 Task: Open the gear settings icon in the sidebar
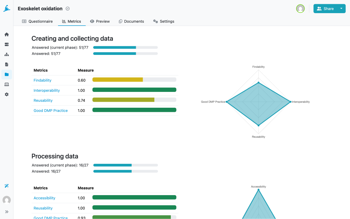pyautogui.click(x=7, y=94)
